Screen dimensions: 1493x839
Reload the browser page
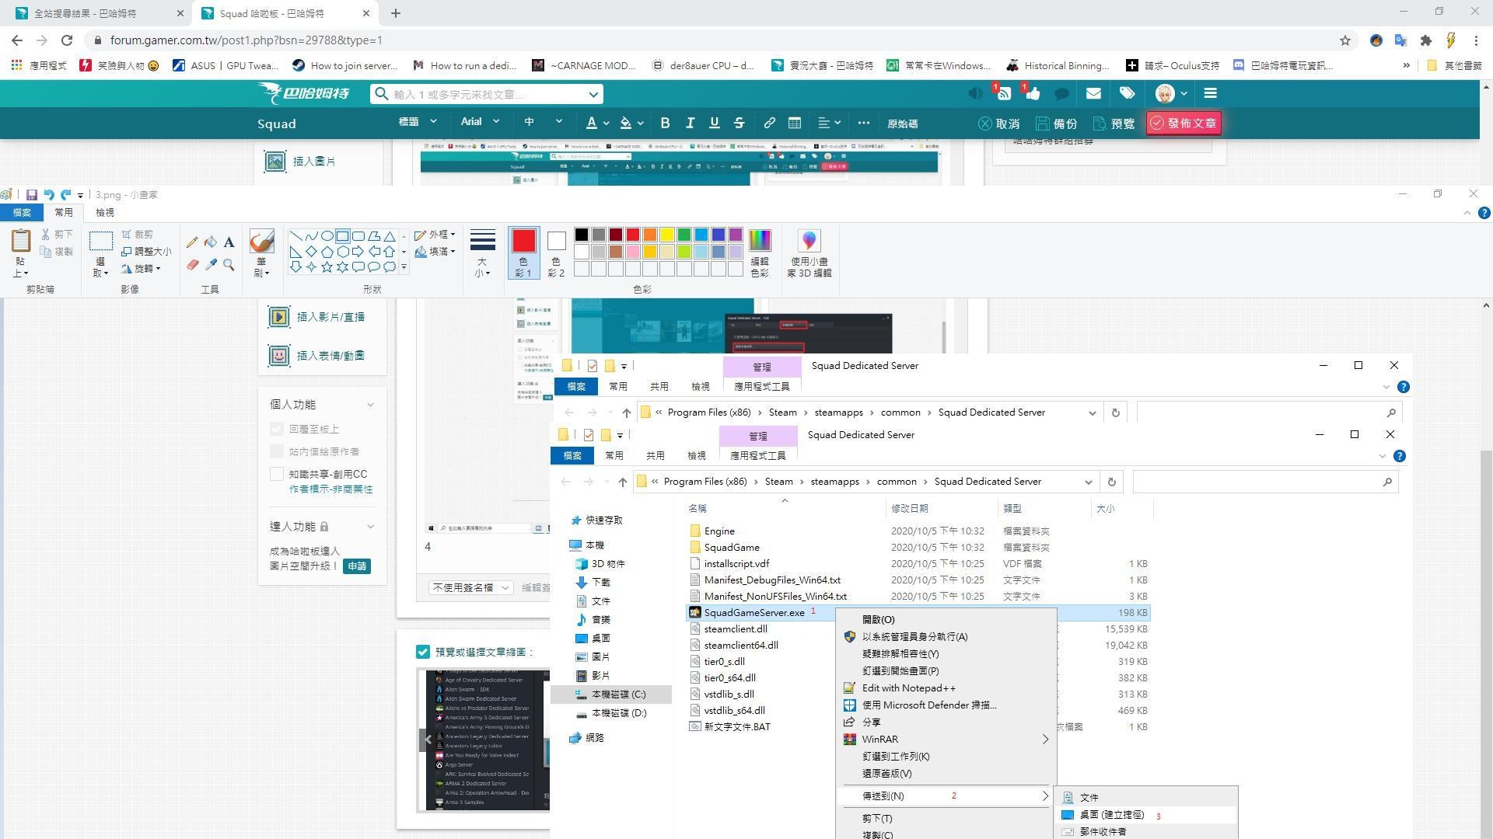pyautogui.click(x=67, y=40)
